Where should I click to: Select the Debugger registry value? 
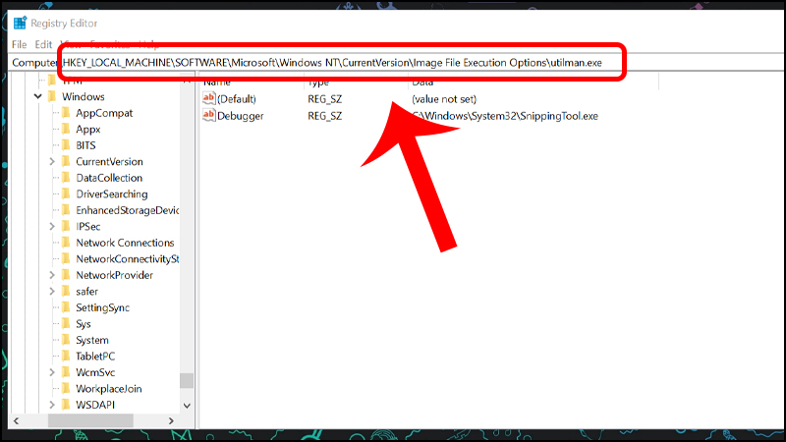click(241, 116)
